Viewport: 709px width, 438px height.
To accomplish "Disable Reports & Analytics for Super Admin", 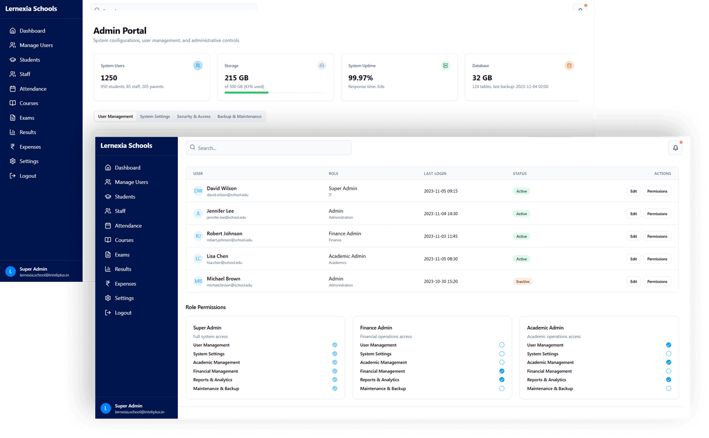I will (x=334, y=379).
